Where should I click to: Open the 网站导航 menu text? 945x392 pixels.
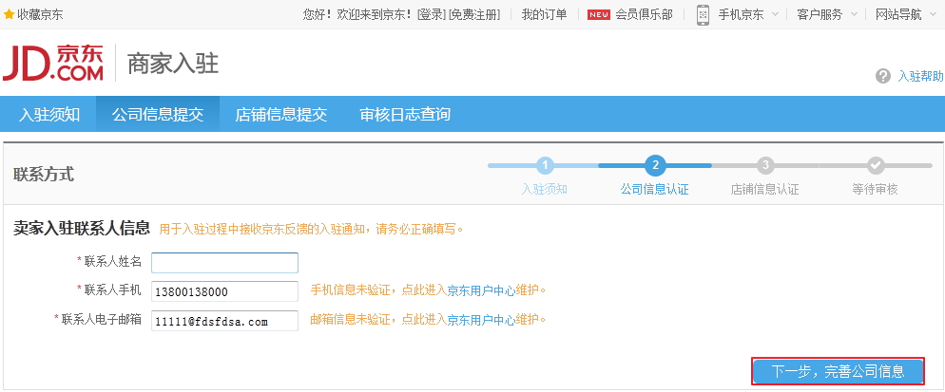(898, 14)
